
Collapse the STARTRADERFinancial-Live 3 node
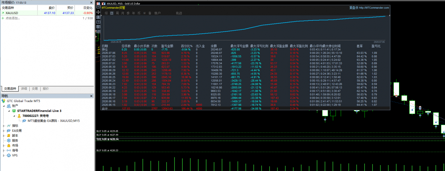click(9, 111)
